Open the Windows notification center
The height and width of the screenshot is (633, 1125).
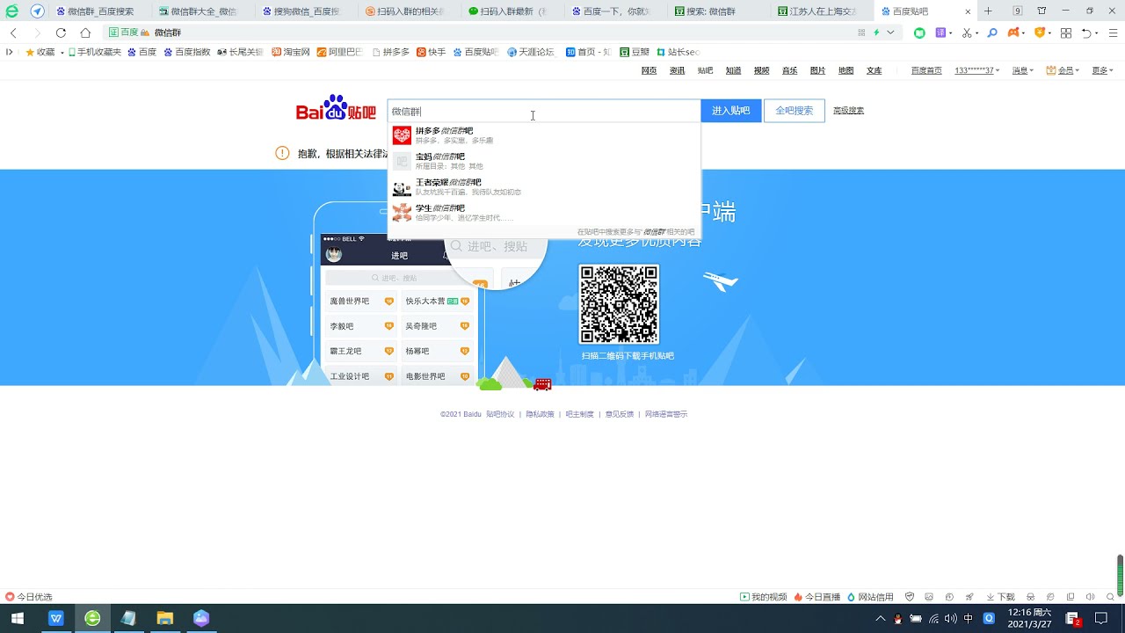click(x=1100, y=619)
